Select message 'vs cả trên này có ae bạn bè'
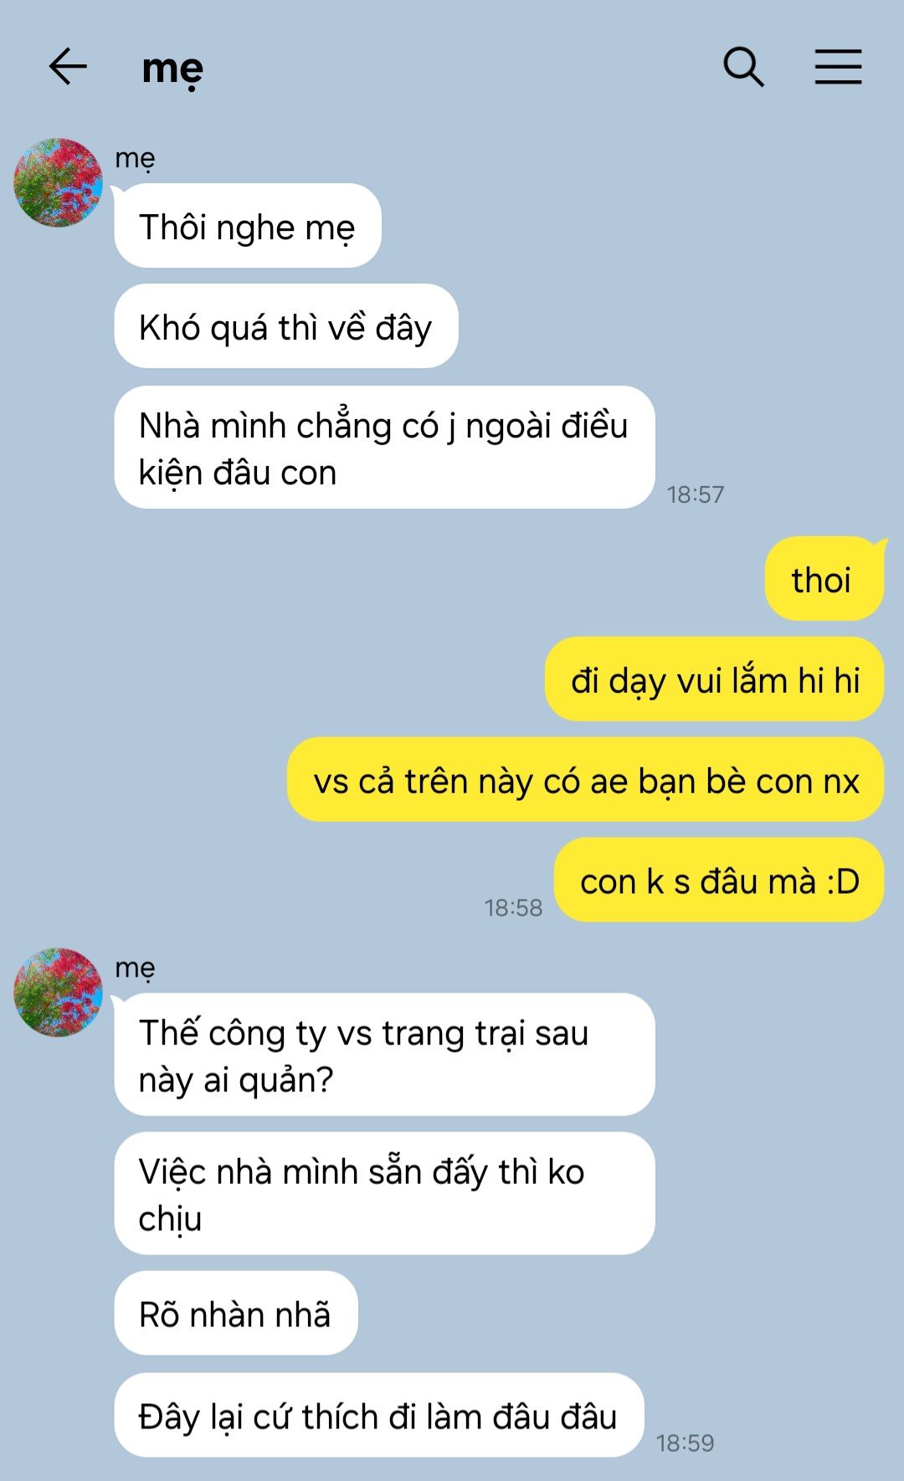This screenshot has width=904, height=1481. tap(586, 780)
